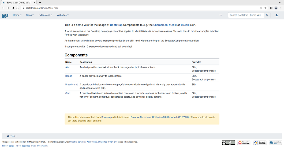This screenshot has width=284, height=149.
Task: Open Chrome three-dot menu
Action: [x=281, y=8]
